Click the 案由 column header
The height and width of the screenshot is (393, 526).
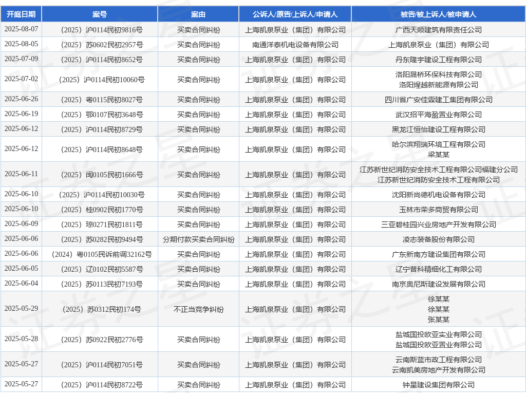[198, 14]
